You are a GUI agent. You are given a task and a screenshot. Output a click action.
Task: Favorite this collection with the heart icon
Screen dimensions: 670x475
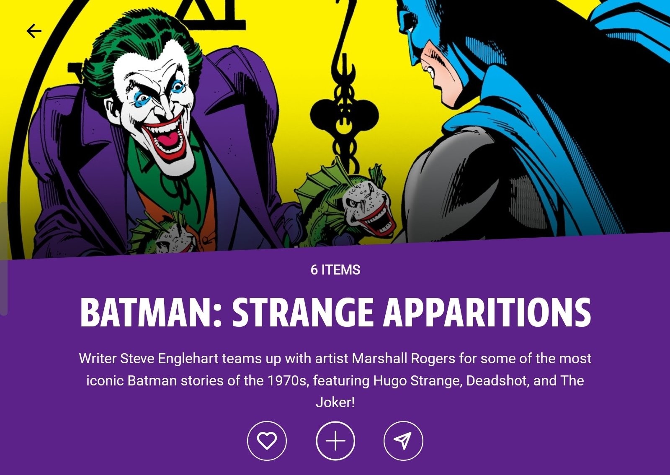(267, 441)
